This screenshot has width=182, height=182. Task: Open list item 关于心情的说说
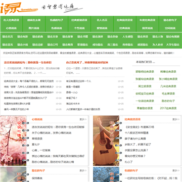[52, 133]
